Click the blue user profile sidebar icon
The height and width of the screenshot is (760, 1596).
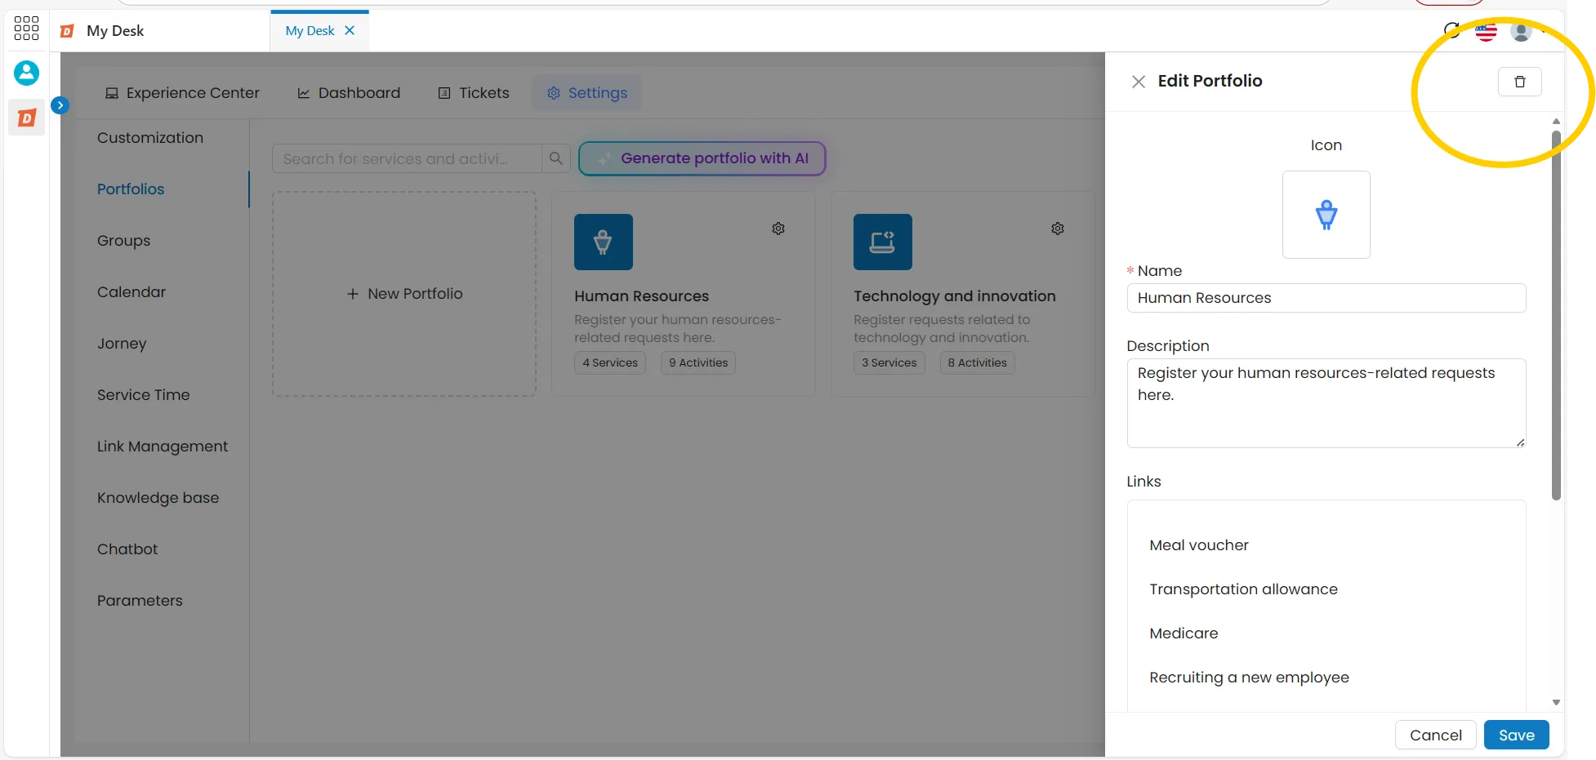[x=26, y=73]
